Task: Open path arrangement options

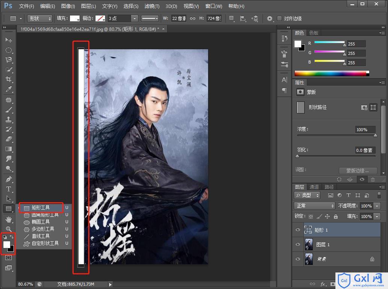Action: 255,18
